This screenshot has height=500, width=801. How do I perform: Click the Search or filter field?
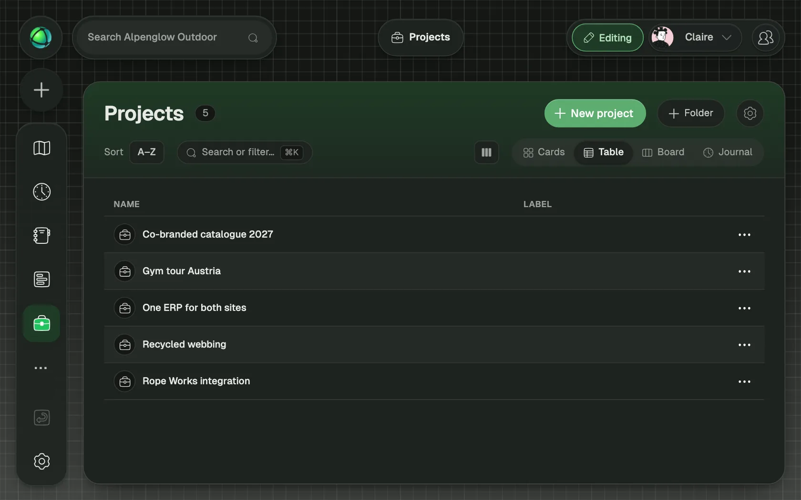click(x=245, y=152)
